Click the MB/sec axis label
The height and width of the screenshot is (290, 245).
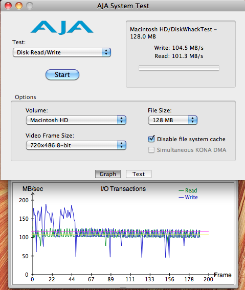(33, 189)
